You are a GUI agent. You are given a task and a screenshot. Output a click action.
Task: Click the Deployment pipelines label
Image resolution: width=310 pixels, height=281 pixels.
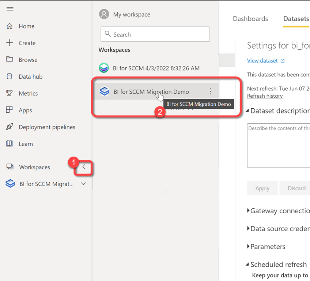(x=47, y=127)
